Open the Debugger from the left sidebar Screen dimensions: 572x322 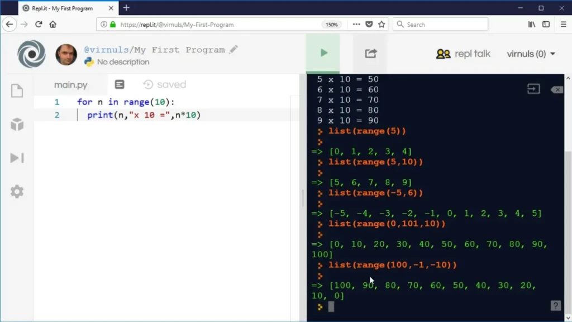point(17,158)
